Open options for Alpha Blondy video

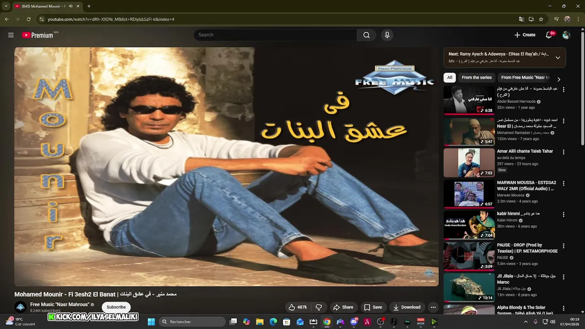pyautogui.click(x=563, y=308)
